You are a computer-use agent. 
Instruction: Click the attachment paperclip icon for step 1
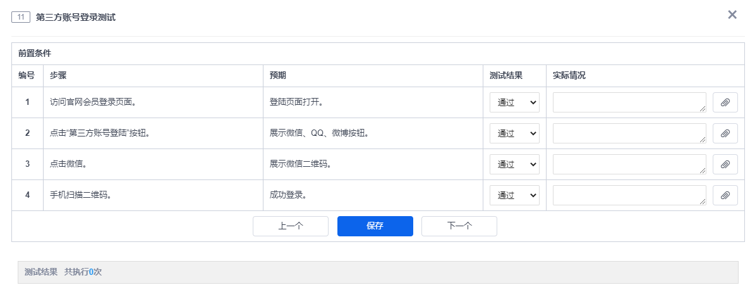(x=725, y=102)
